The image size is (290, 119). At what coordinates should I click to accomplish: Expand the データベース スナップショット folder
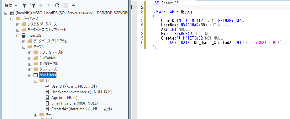click(x=18, y=30)
